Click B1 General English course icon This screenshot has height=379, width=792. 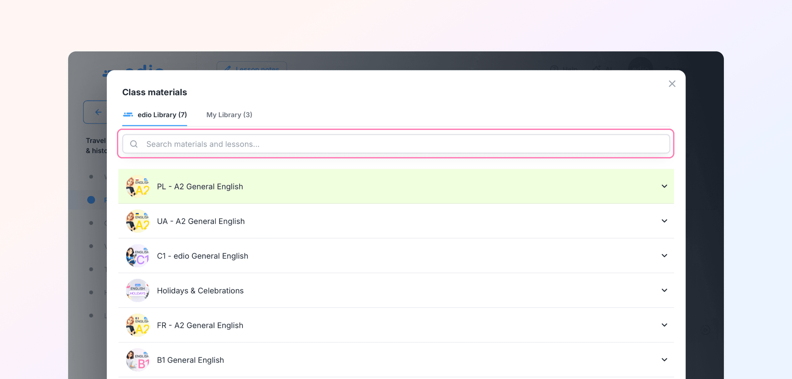[138, 360]
